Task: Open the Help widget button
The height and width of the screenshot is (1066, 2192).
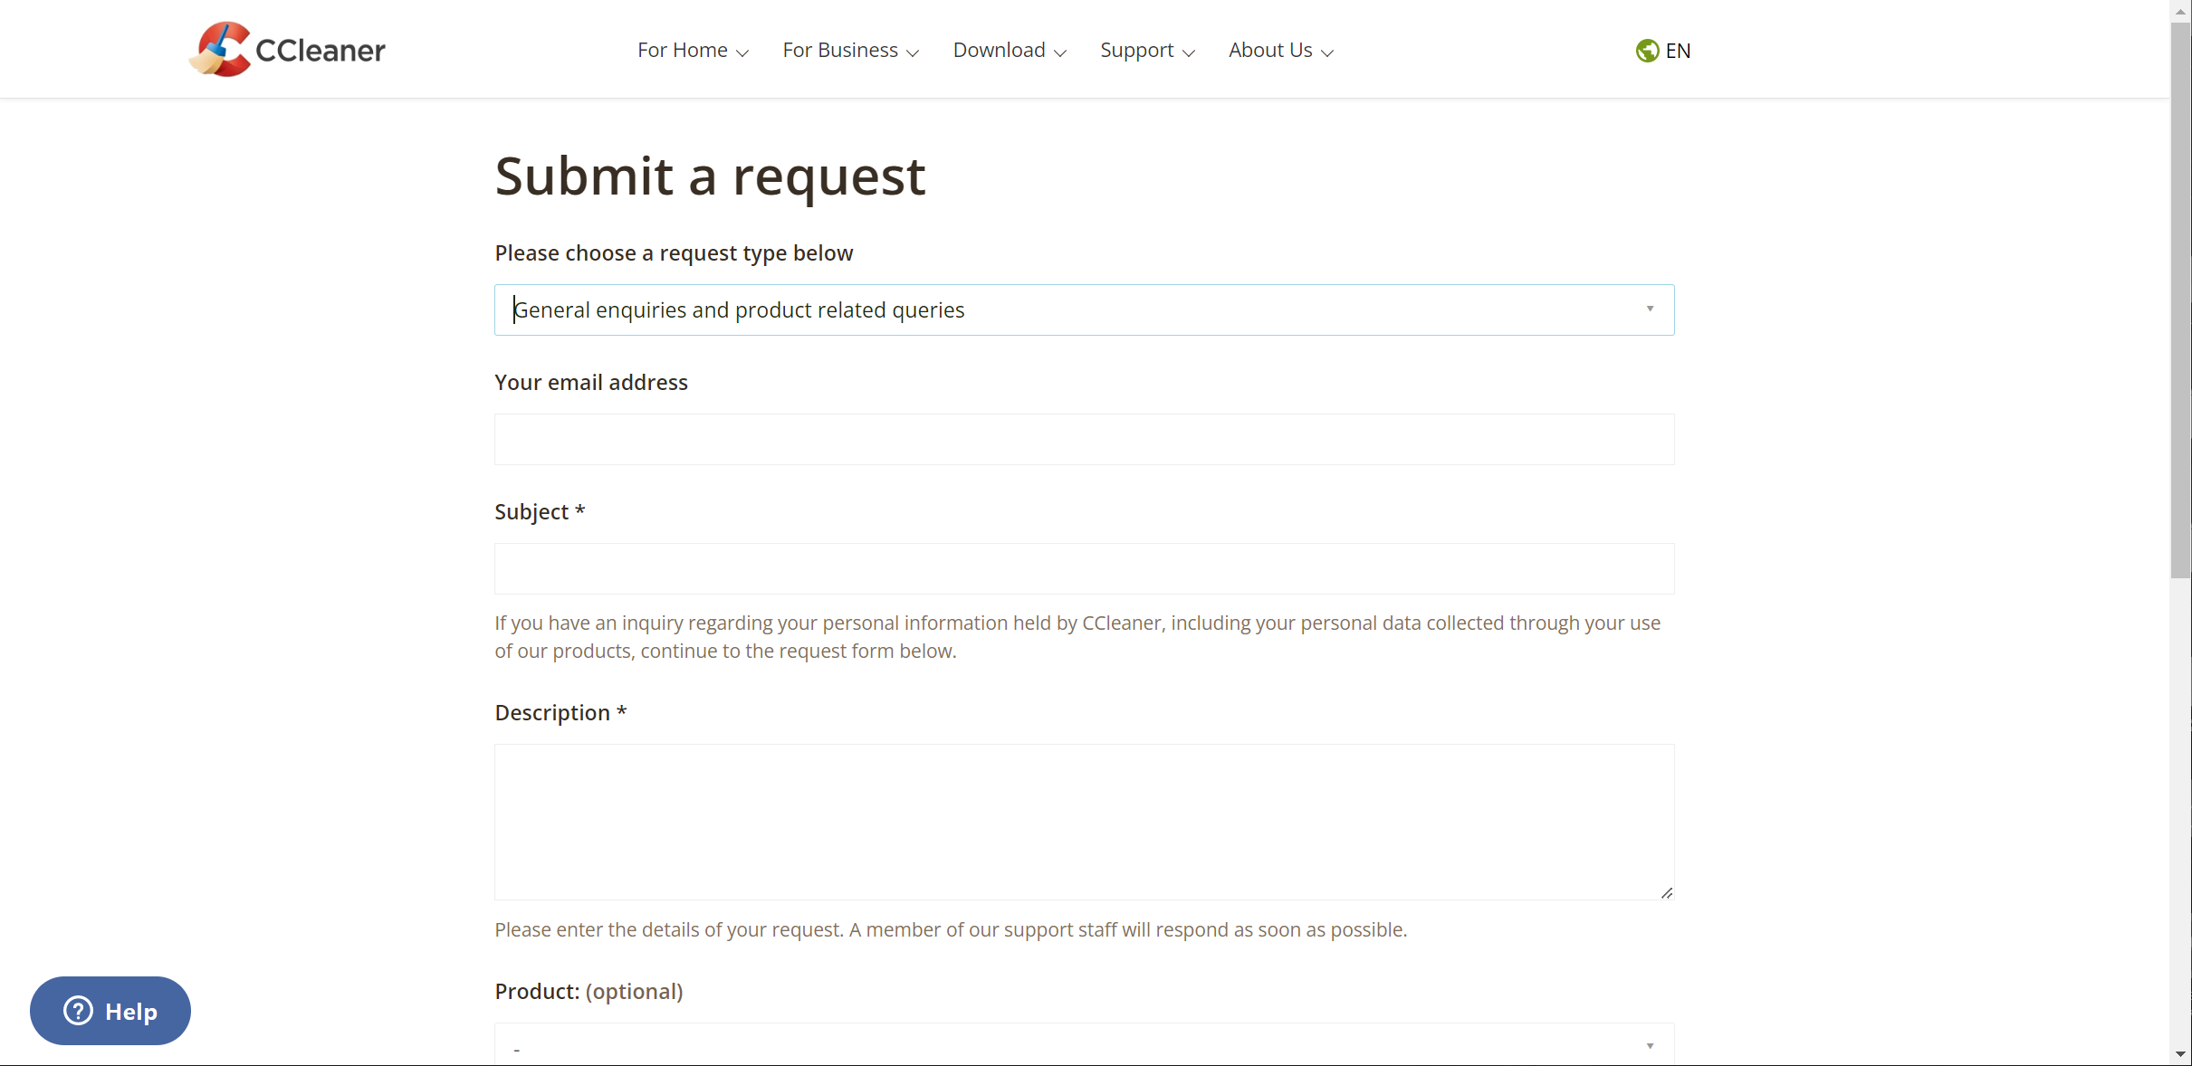Action: coord(110,1011)
